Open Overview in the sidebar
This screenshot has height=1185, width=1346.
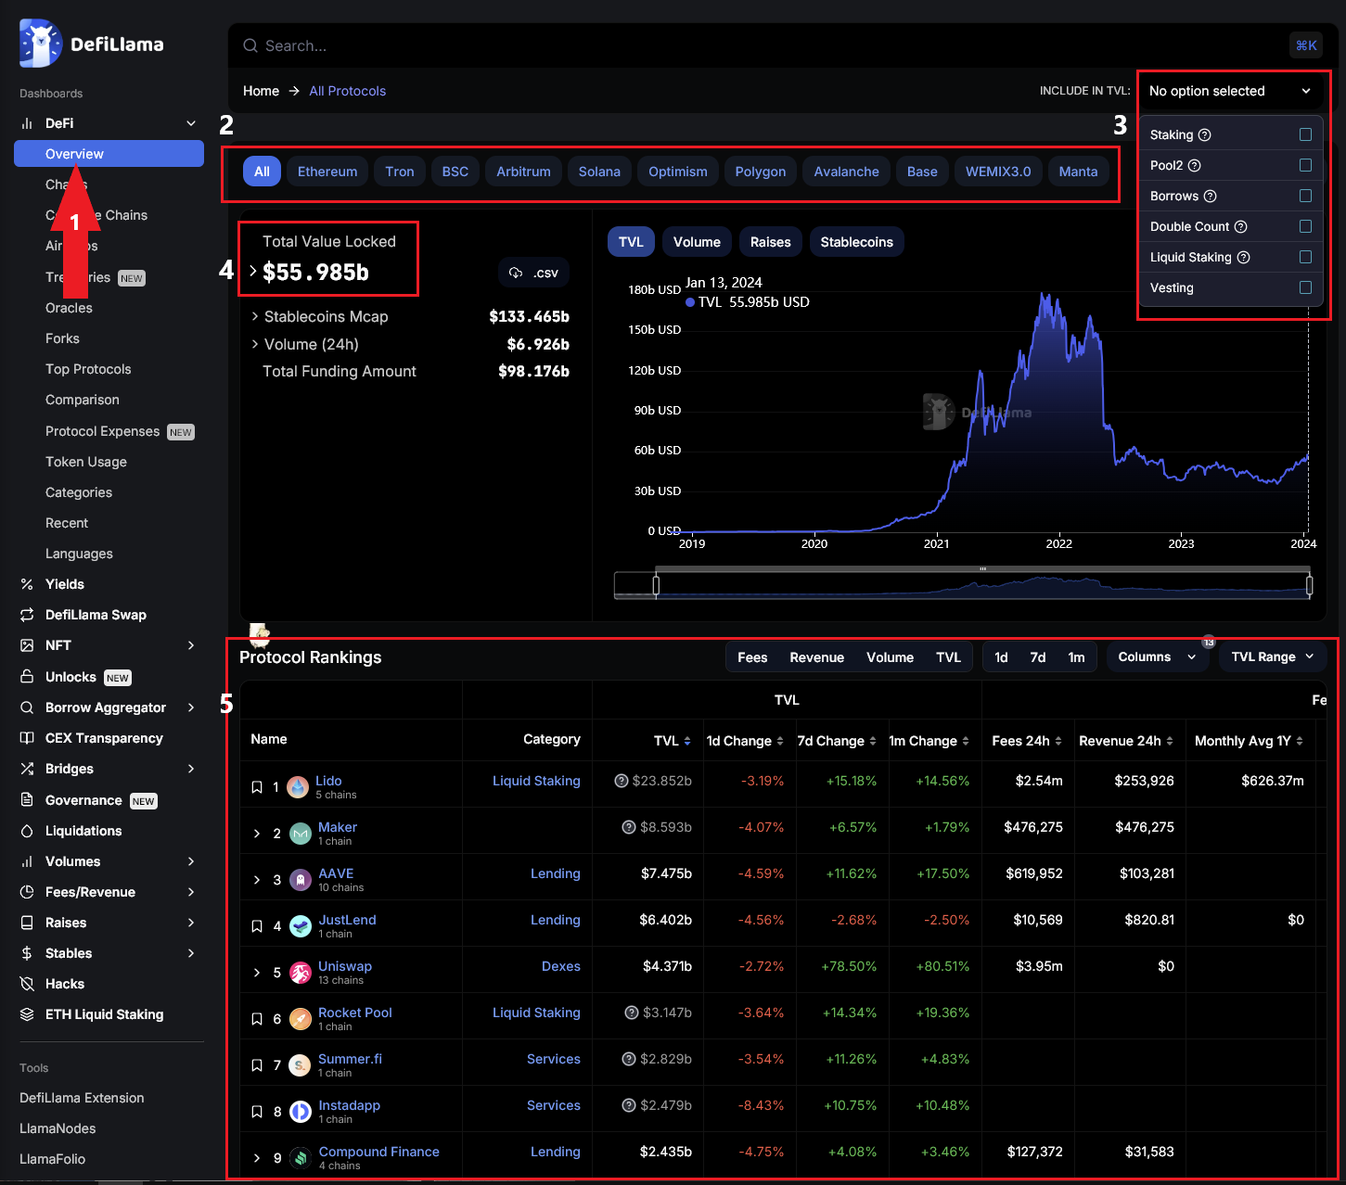click(x=109, y=154)
